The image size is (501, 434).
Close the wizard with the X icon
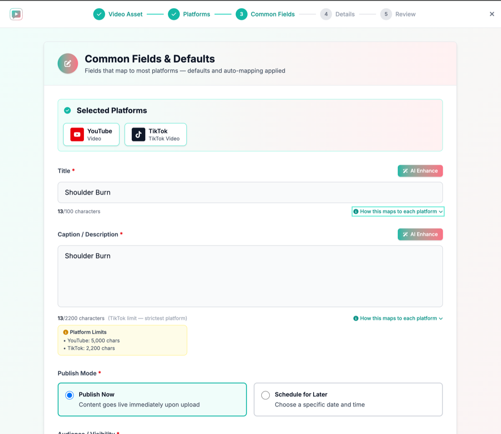(x=492, y=14)
